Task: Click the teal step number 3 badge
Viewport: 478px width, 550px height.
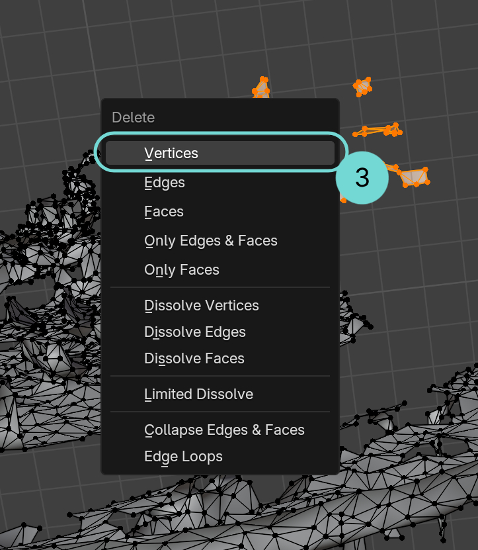Action: 362,178
